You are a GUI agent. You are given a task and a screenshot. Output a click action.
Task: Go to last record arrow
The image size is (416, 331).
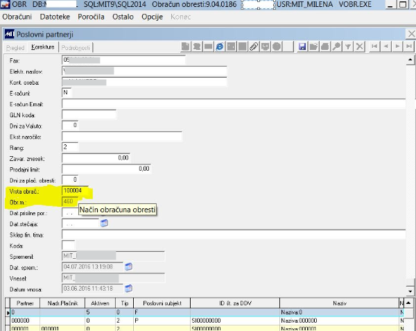coord(409,46)
